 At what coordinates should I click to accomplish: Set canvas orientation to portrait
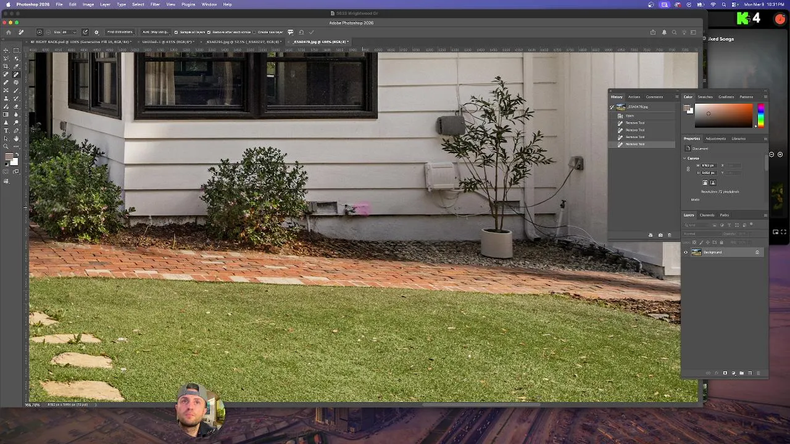click(705, 183)
